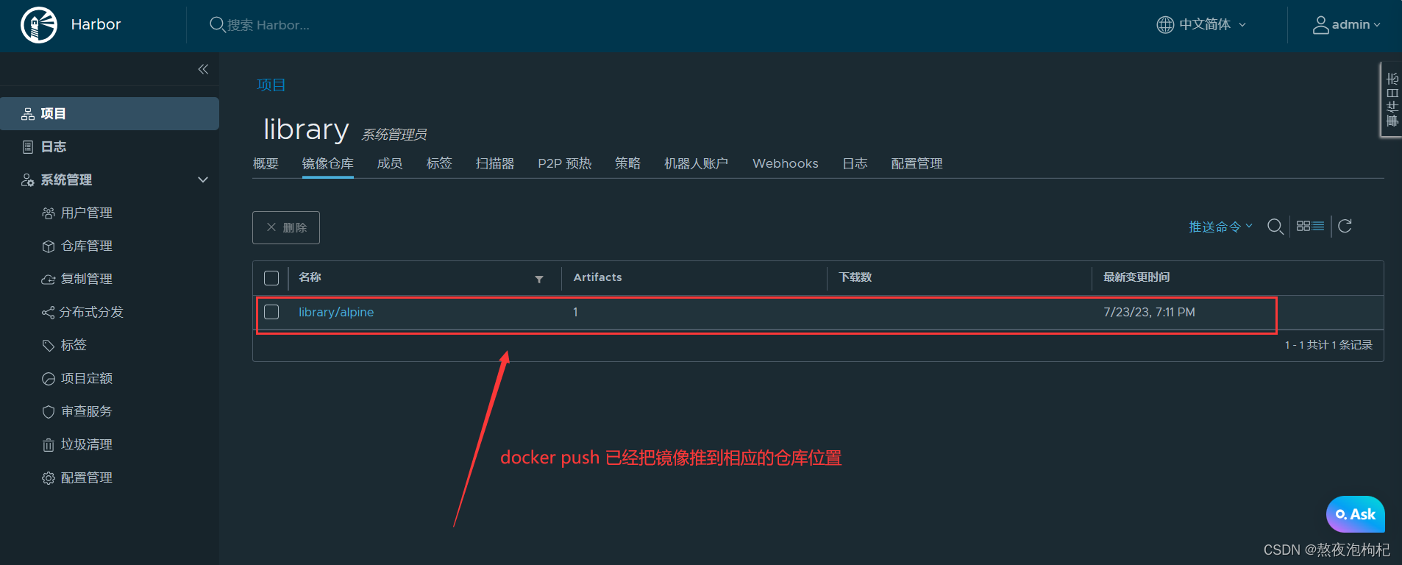This screenshot has height=565, width=1402.
Task: Refresh the repository list
Action: (1345, 227)
